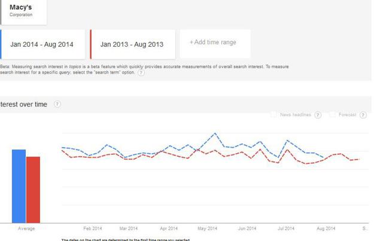Image resolution: width=383 pixels, height=241 pixels.
Task: Select the Jan 2014 - Aug 2014 time range
Action: pyautogui.click(x=42, y=44)
